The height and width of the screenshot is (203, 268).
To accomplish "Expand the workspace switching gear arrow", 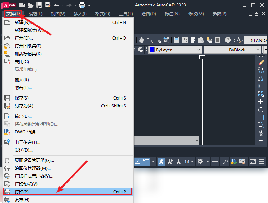I will [x=208, y=161].
